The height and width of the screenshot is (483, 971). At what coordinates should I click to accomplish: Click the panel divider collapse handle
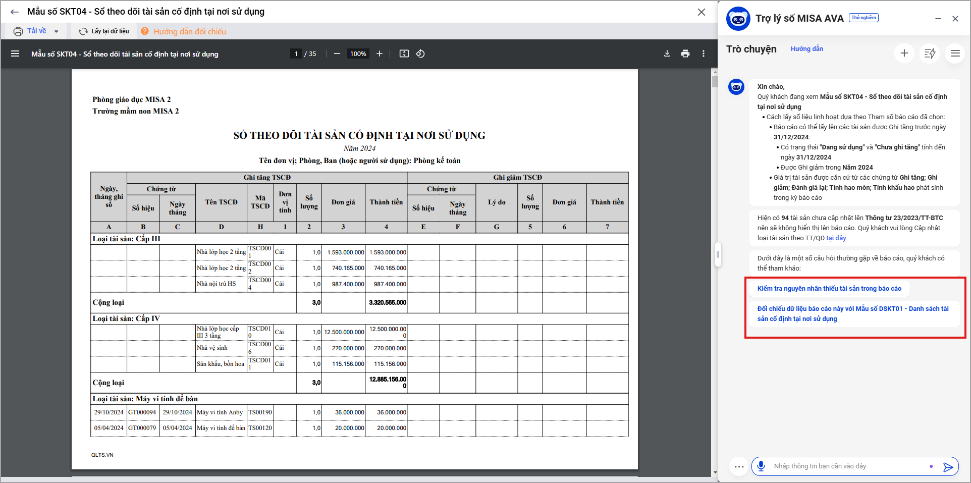pyautogui.click(x=718, y=254)
